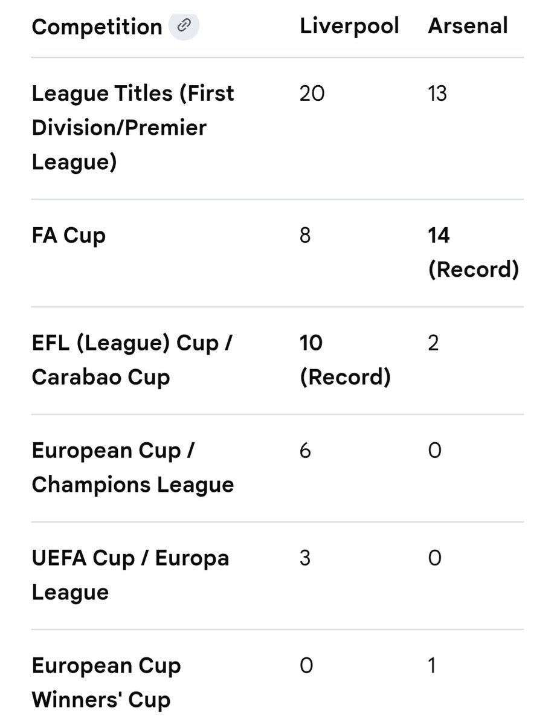Click the UEFA Cup / Europa League label
557x725 pixels.
pos(130,575)
